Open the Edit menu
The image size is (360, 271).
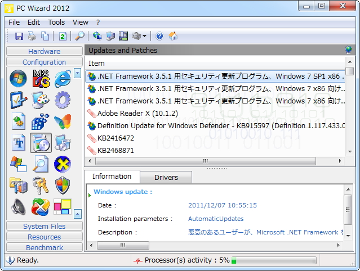coord(34,22)
